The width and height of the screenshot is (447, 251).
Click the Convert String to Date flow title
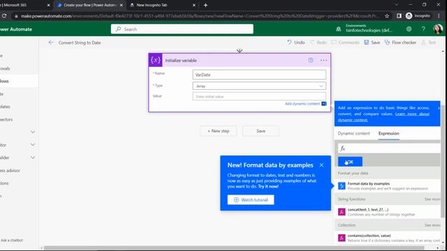(x=80, y=43)
